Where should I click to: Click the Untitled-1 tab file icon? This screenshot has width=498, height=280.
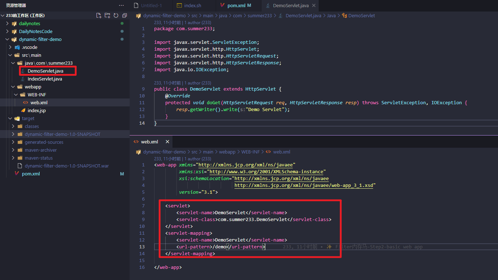click(x=136, y=6)
